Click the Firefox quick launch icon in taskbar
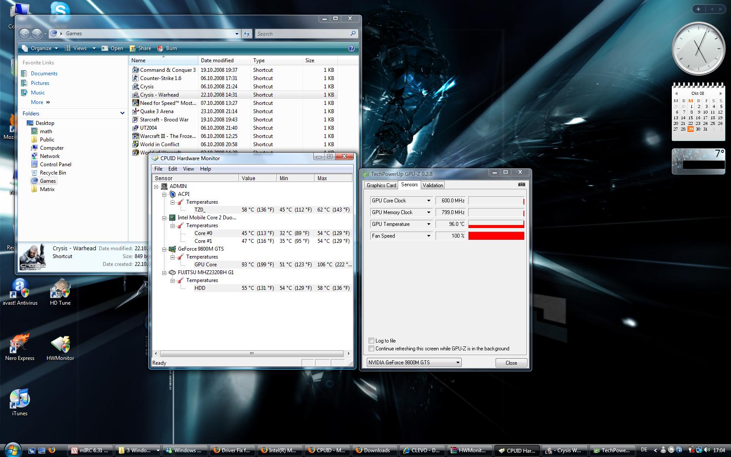731x457 pixels. click(52, 450)
